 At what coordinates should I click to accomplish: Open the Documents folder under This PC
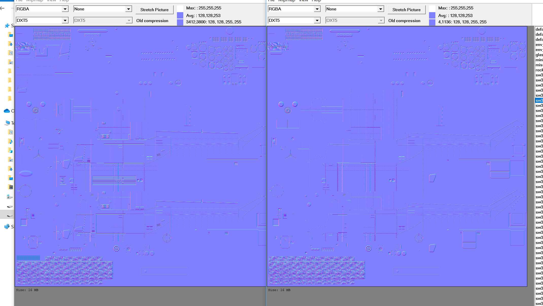(x=10, y=132)
